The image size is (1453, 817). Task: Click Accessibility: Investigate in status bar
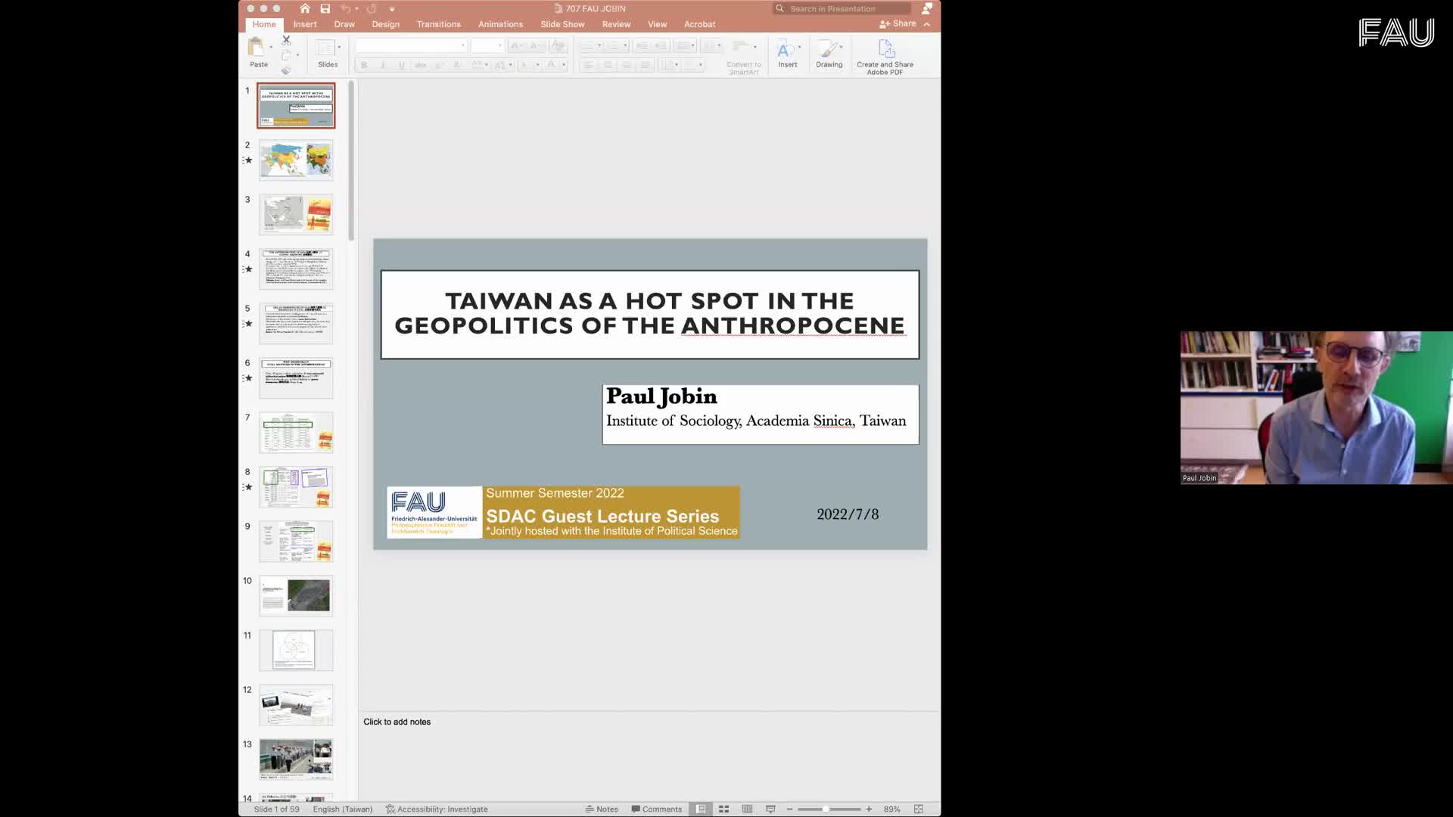coord(437,809)
